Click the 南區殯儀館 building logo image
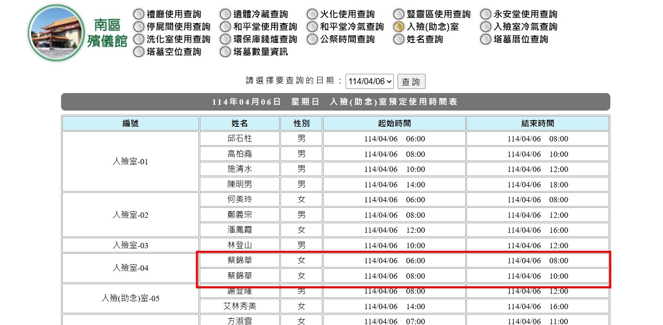663x325 pixels. 56,33
